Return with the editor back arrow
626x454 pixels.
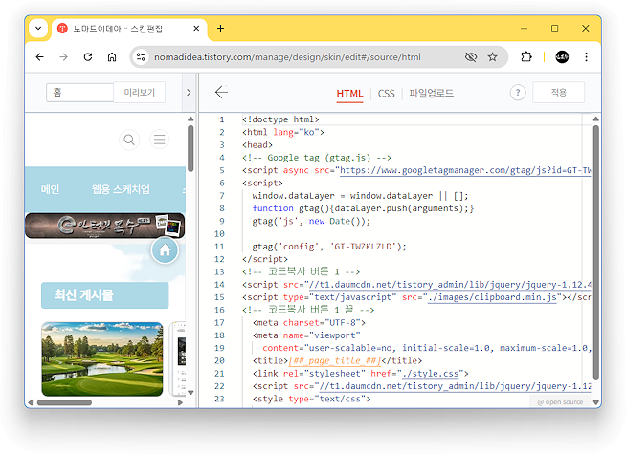(x=221, y=92)
